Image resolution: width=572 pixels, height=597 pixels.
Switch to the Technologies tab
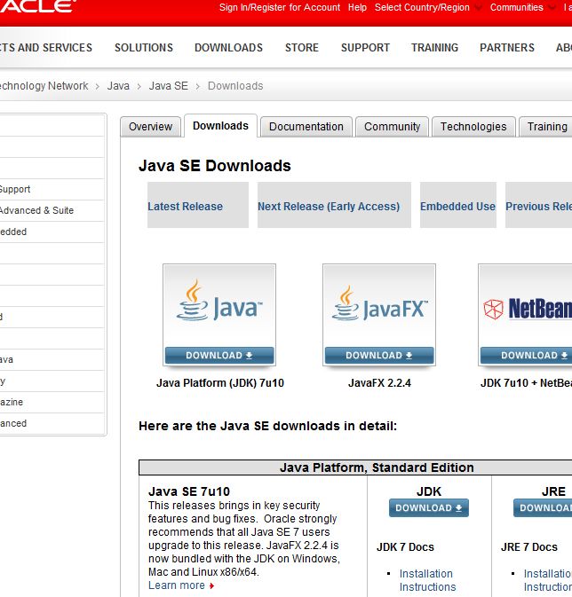pyautogui.click(x=473, y=126)
